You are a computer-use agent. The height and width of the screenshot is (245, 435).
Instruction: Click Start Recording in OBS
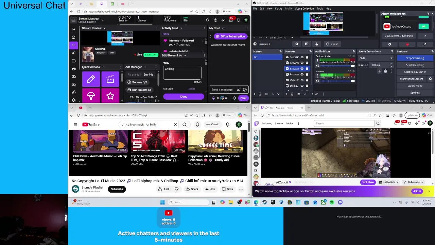[415, 65]
